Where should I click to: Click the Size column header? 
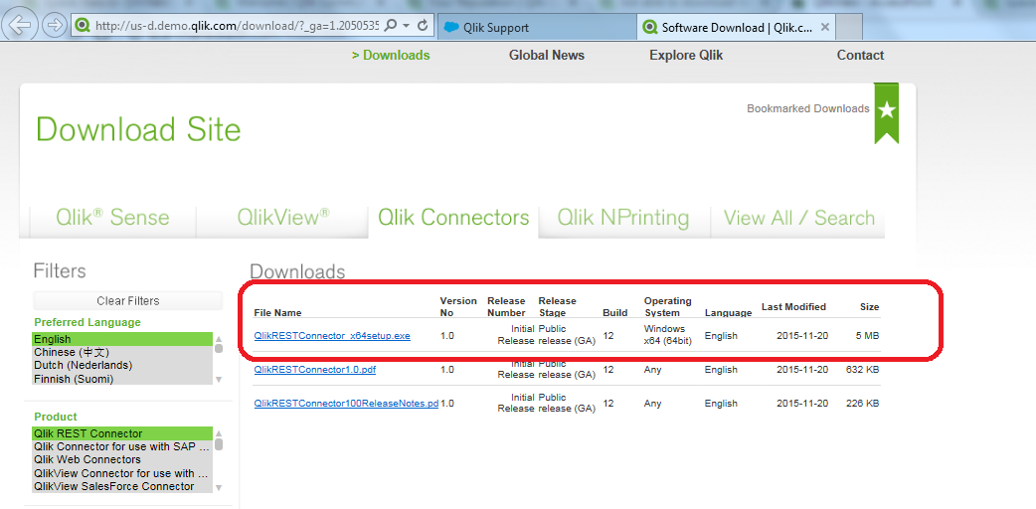tap(870, 307)
